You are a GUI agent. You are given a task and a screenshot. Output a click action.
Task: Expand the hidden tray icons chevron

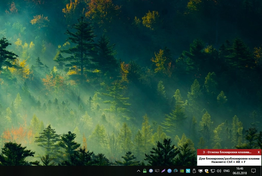[x=139, y=171]
